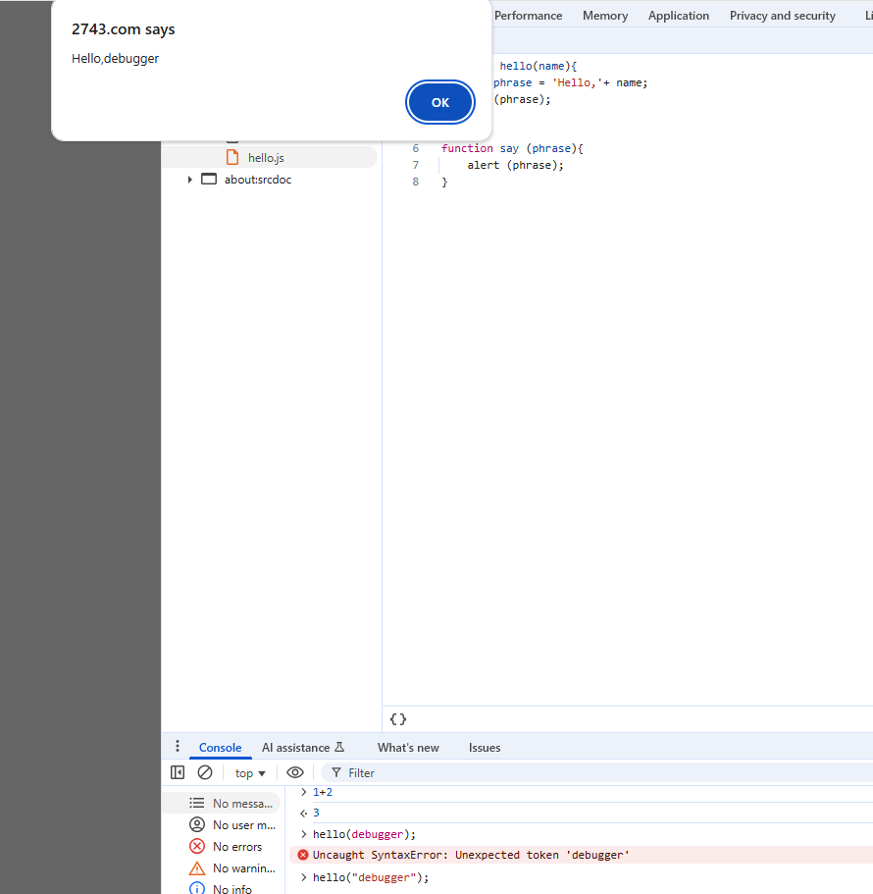The image size is (873, 894).
Task: Click line number 6 gutter
Action: pos(416,148)
